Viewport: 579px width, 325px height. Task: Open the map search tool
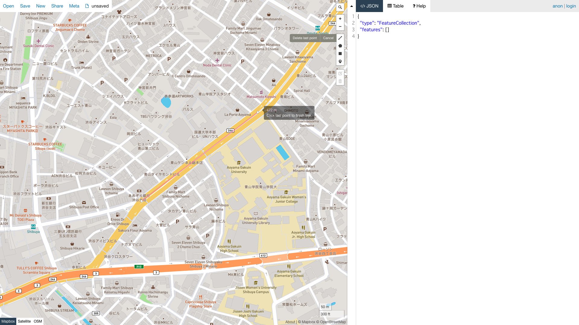click(340, 7)
